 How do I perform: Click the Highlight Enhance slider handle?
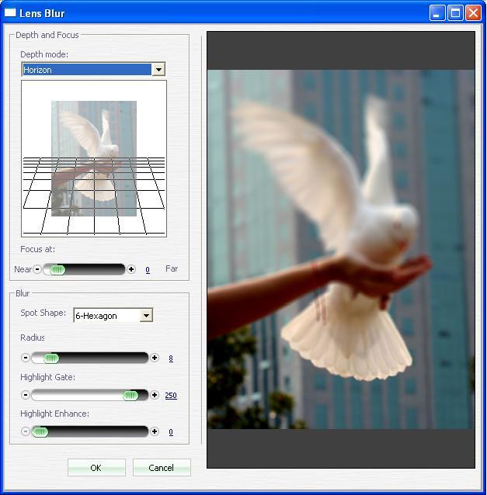pyautogui.click(x=40, y=431)
